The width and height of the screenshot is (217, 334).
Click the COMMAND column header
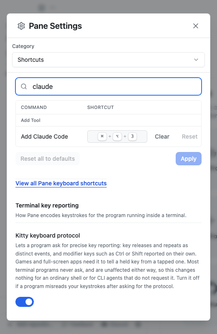coord(34,107)
